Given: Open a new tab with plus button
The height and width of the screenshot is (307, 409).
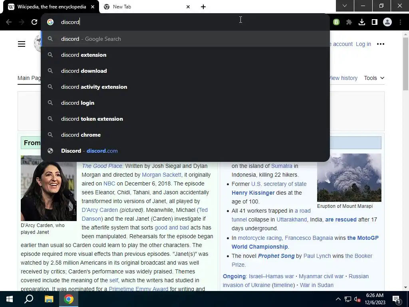Looking at the screenshot, I should 203,7.
